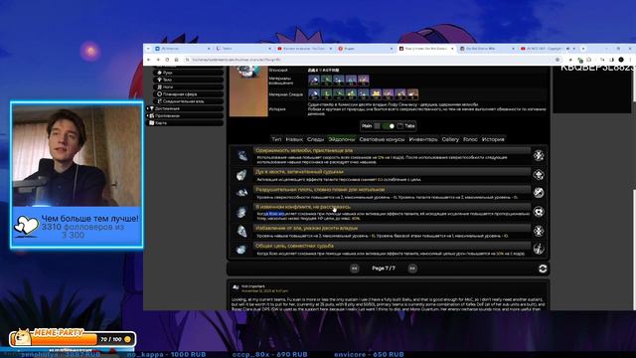
Task: Click the browser reload icon
Action: pos(167,60)
